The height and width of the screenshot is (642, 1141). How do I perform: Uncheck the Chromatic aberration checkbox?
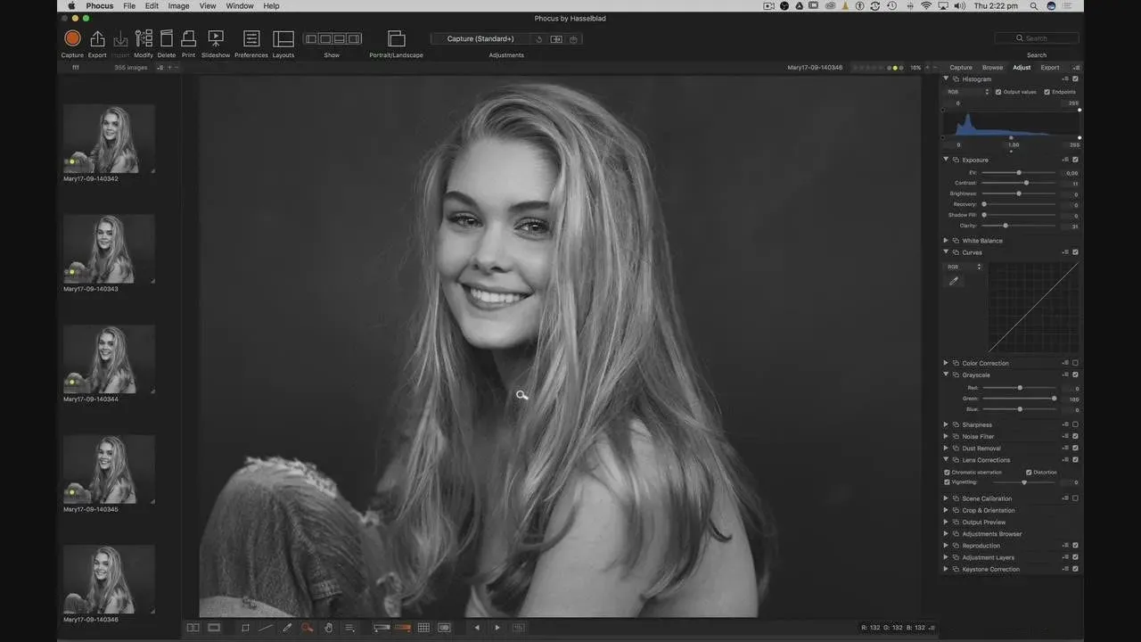947,472
